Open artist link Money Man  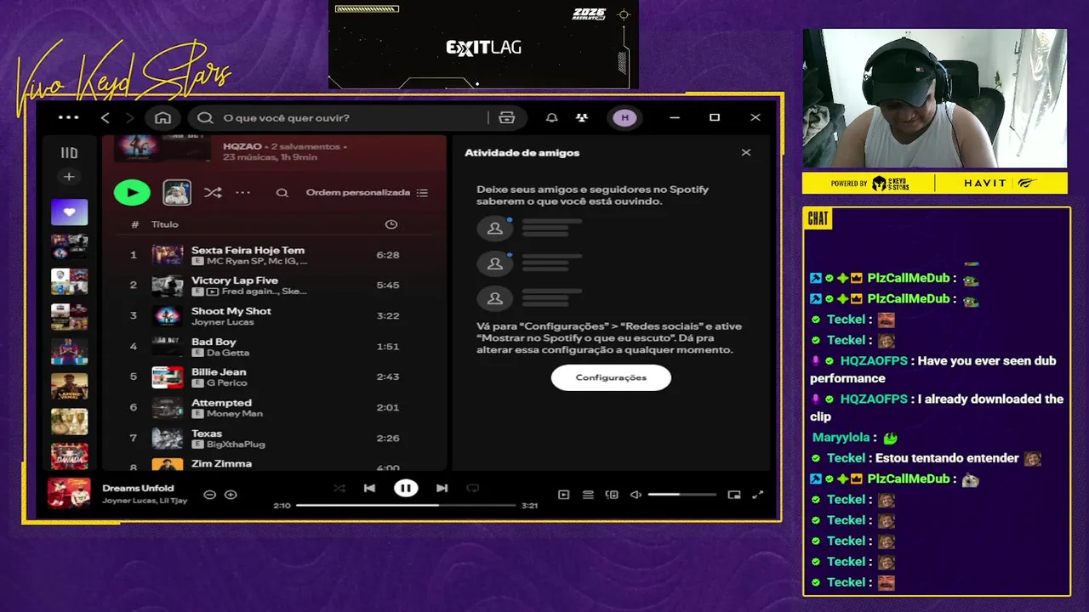coord(235,414)
